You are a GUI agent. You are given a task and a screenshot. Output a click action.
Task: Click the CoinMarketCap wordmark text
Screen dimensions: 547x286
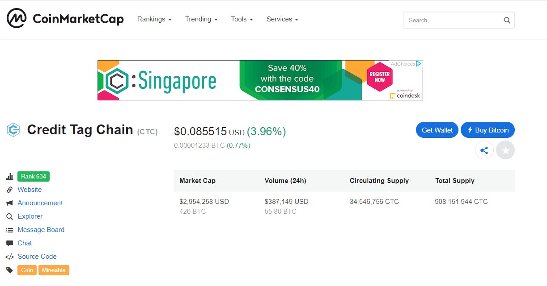78,19
